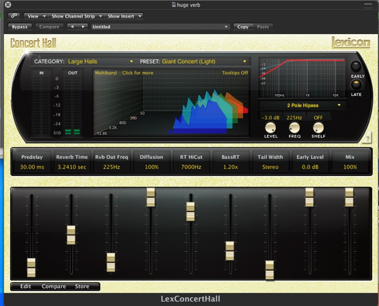
Task: Select Diffusion 100% parameter
Action: pos(152,162)
